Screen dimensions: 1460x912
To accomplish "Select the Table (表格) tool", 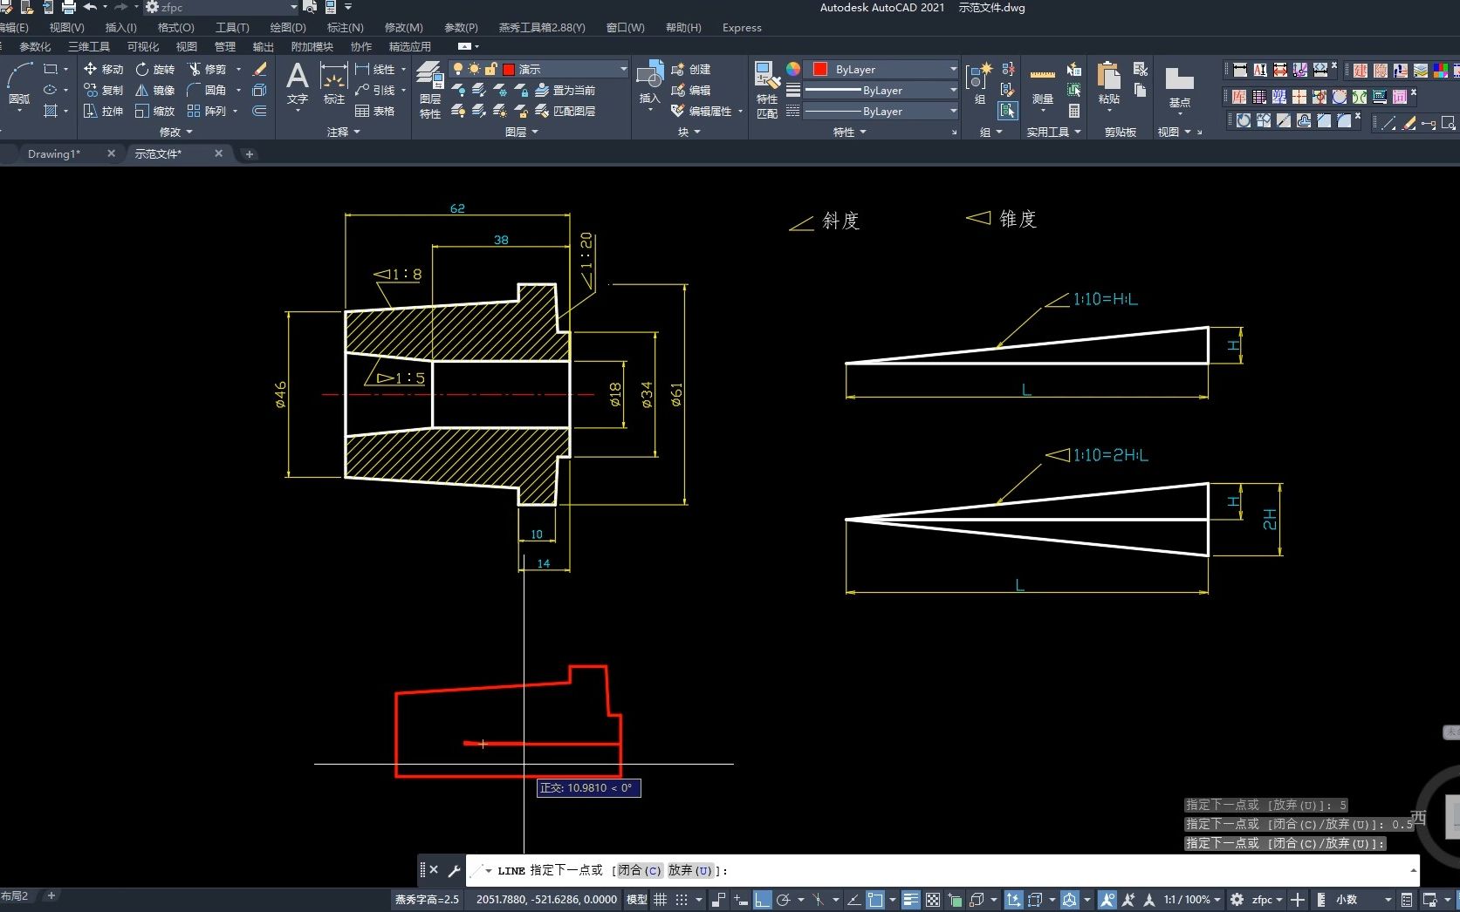I will click(375, 111).
